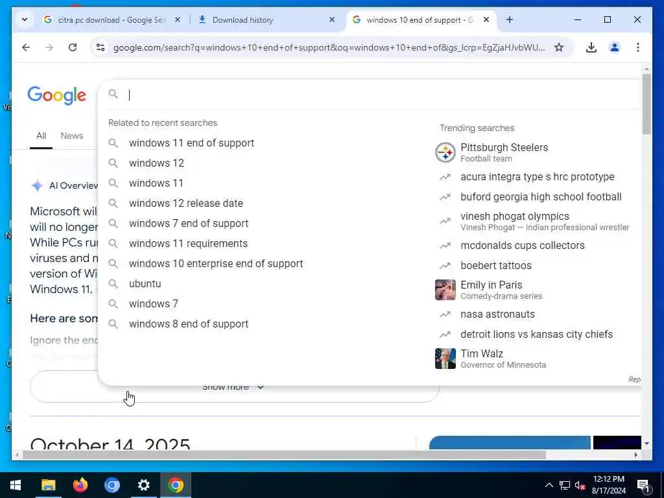Image resolution: width=664 pixels, height=498 pixels.
Task: Open the Chrome profile icon
Action: point(615,47)
